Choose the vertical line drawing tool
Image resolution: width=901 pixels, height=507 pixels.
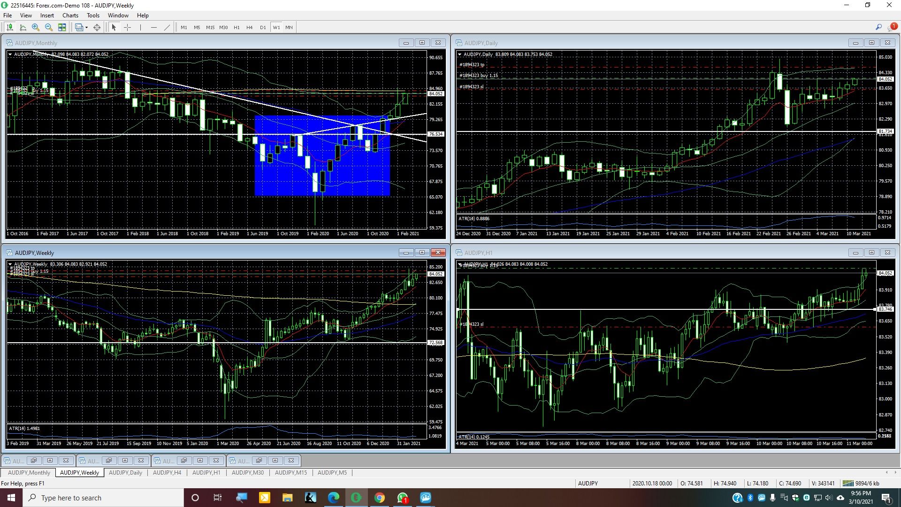140,27
